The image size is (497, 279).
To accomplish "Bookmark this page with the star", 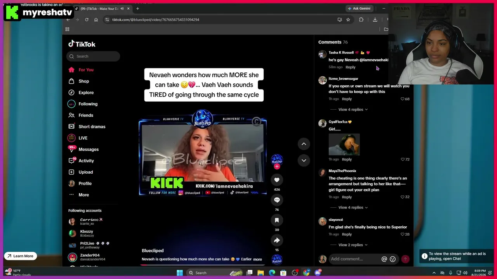I will 348,19.
